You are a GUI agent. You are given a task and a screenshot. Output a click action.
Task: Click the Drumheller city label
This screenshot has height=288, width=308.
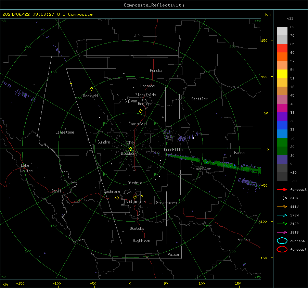pos(201,169)
